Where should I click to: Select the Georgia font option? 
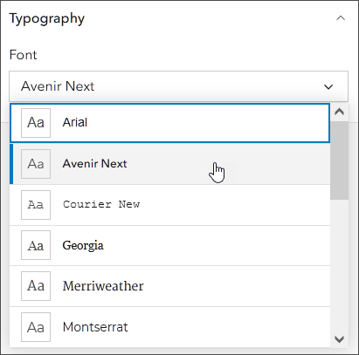(170, 245)
